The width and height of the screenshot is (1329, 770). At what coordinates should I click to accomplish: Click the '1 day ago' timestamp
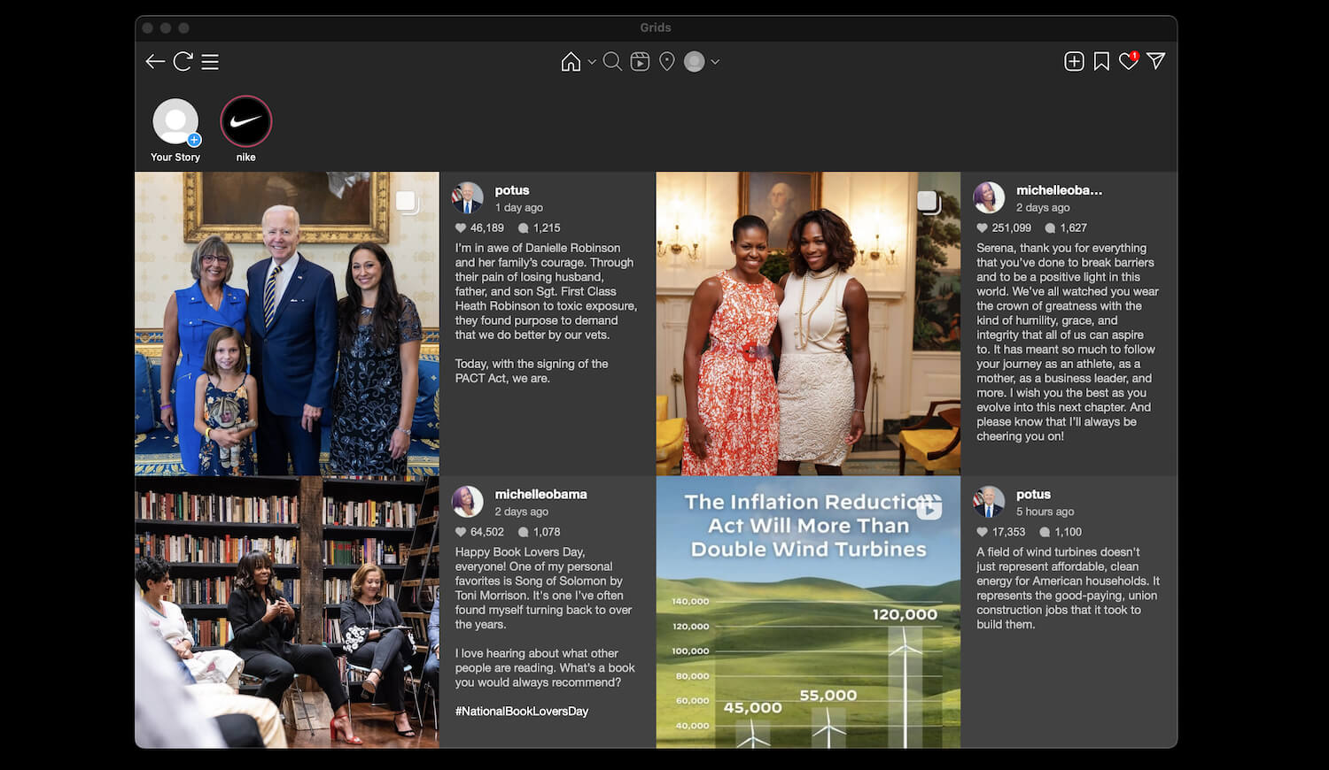(518, 208)
